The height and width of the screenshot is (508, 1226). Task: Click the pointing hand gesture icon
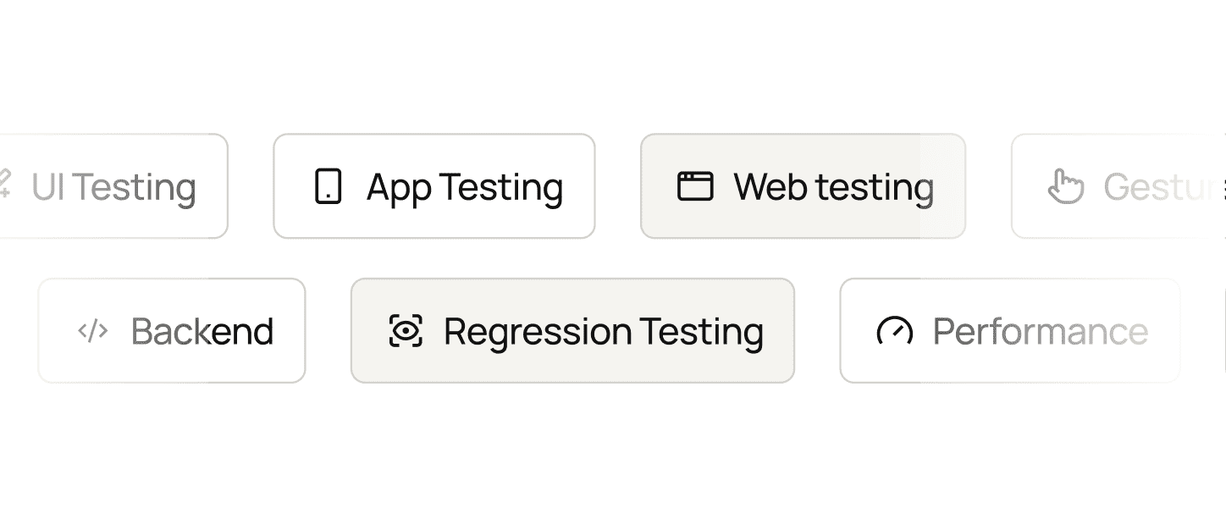pos(1065,186)
